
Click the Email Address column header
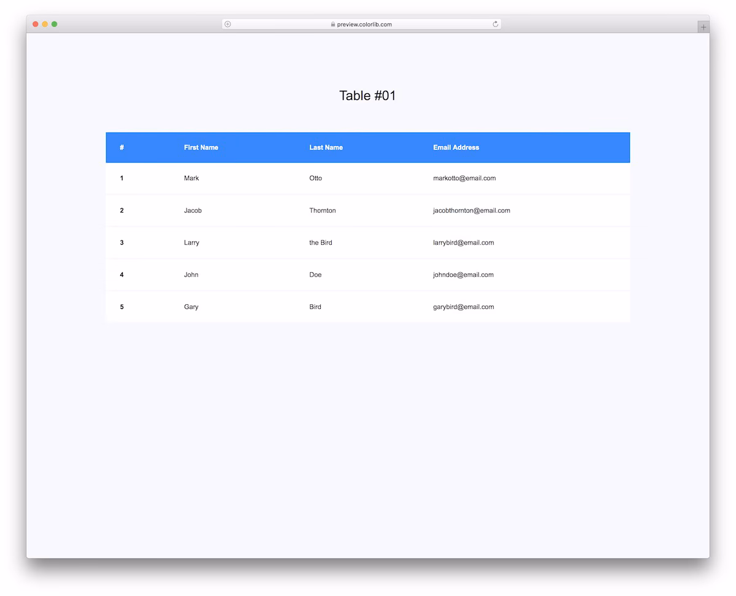point(456,148)
